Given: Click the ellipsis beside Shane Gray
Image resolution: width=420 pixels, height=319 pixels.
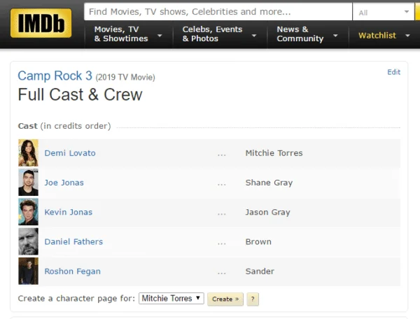Looking at the screenshot, I should pos(222,183).
